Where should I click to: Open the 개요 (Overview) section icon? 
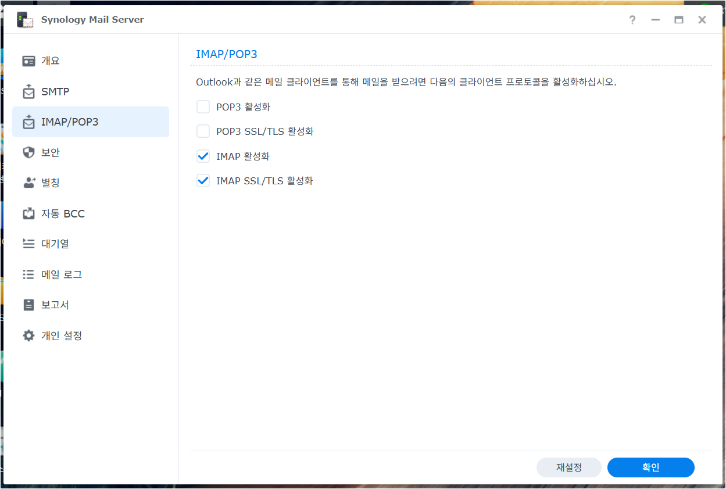[x=28, y=60]
